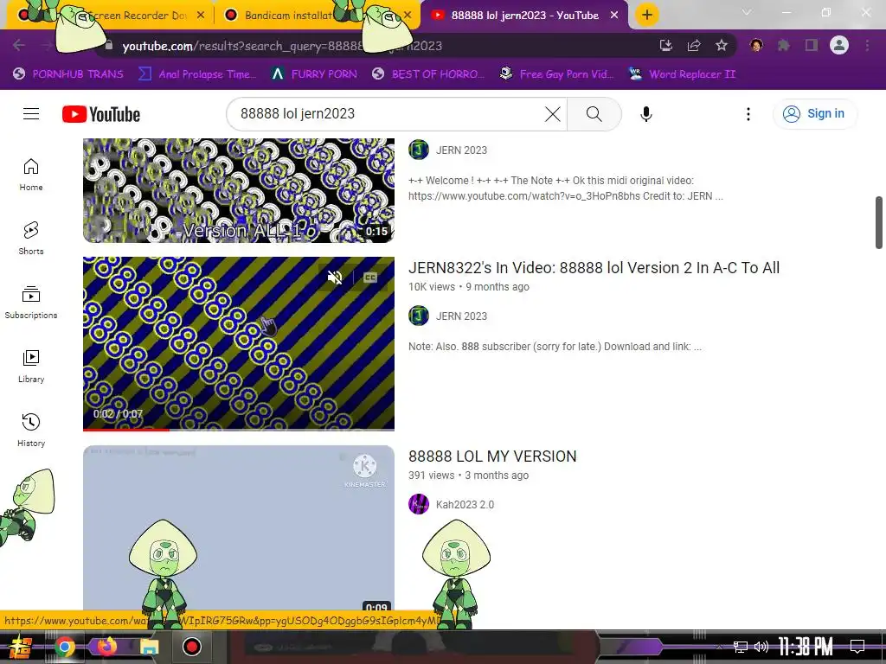The image size is (886, 664).
Task: Open the Chrome three-dot menu
Action: [867, 46]
